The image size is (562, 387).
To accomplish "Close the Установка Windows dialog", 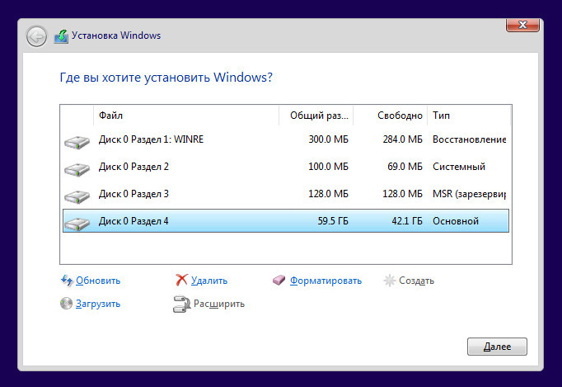I will point(522,25).
